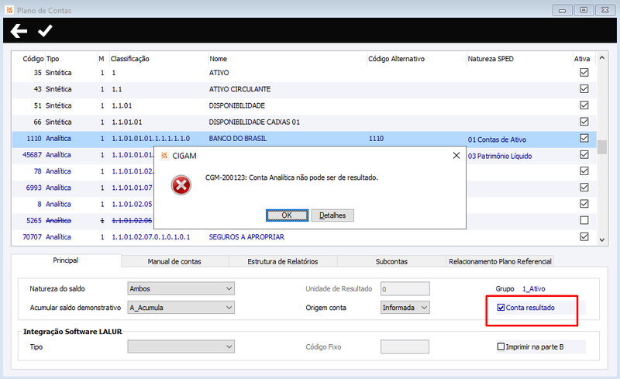
Task: Click the accounts table scrollbar thumb
Action: pos(602,146)
